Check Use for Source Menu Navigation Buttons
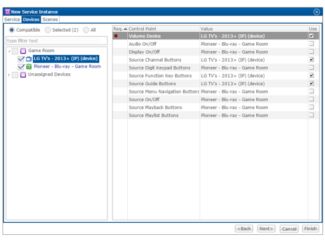The width and height of the screenshot is (325, 240). pyautogui.click(x=311, y=91)
